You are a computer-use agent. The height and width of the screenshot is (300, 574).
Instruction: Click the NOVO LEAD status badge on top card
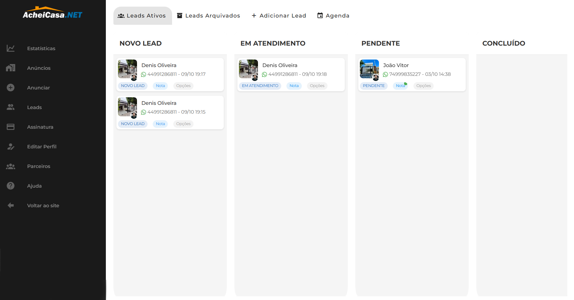point(132,85)
